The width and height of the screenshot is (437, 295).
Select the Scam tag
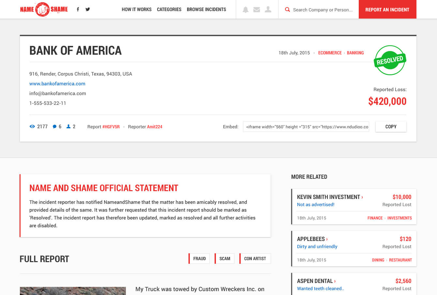224,259
